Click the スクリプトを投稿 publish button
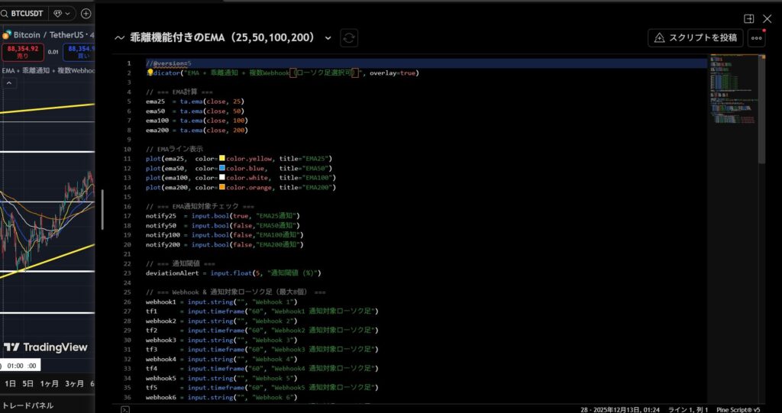Viewport: 782px width, 413px height. 695,37
